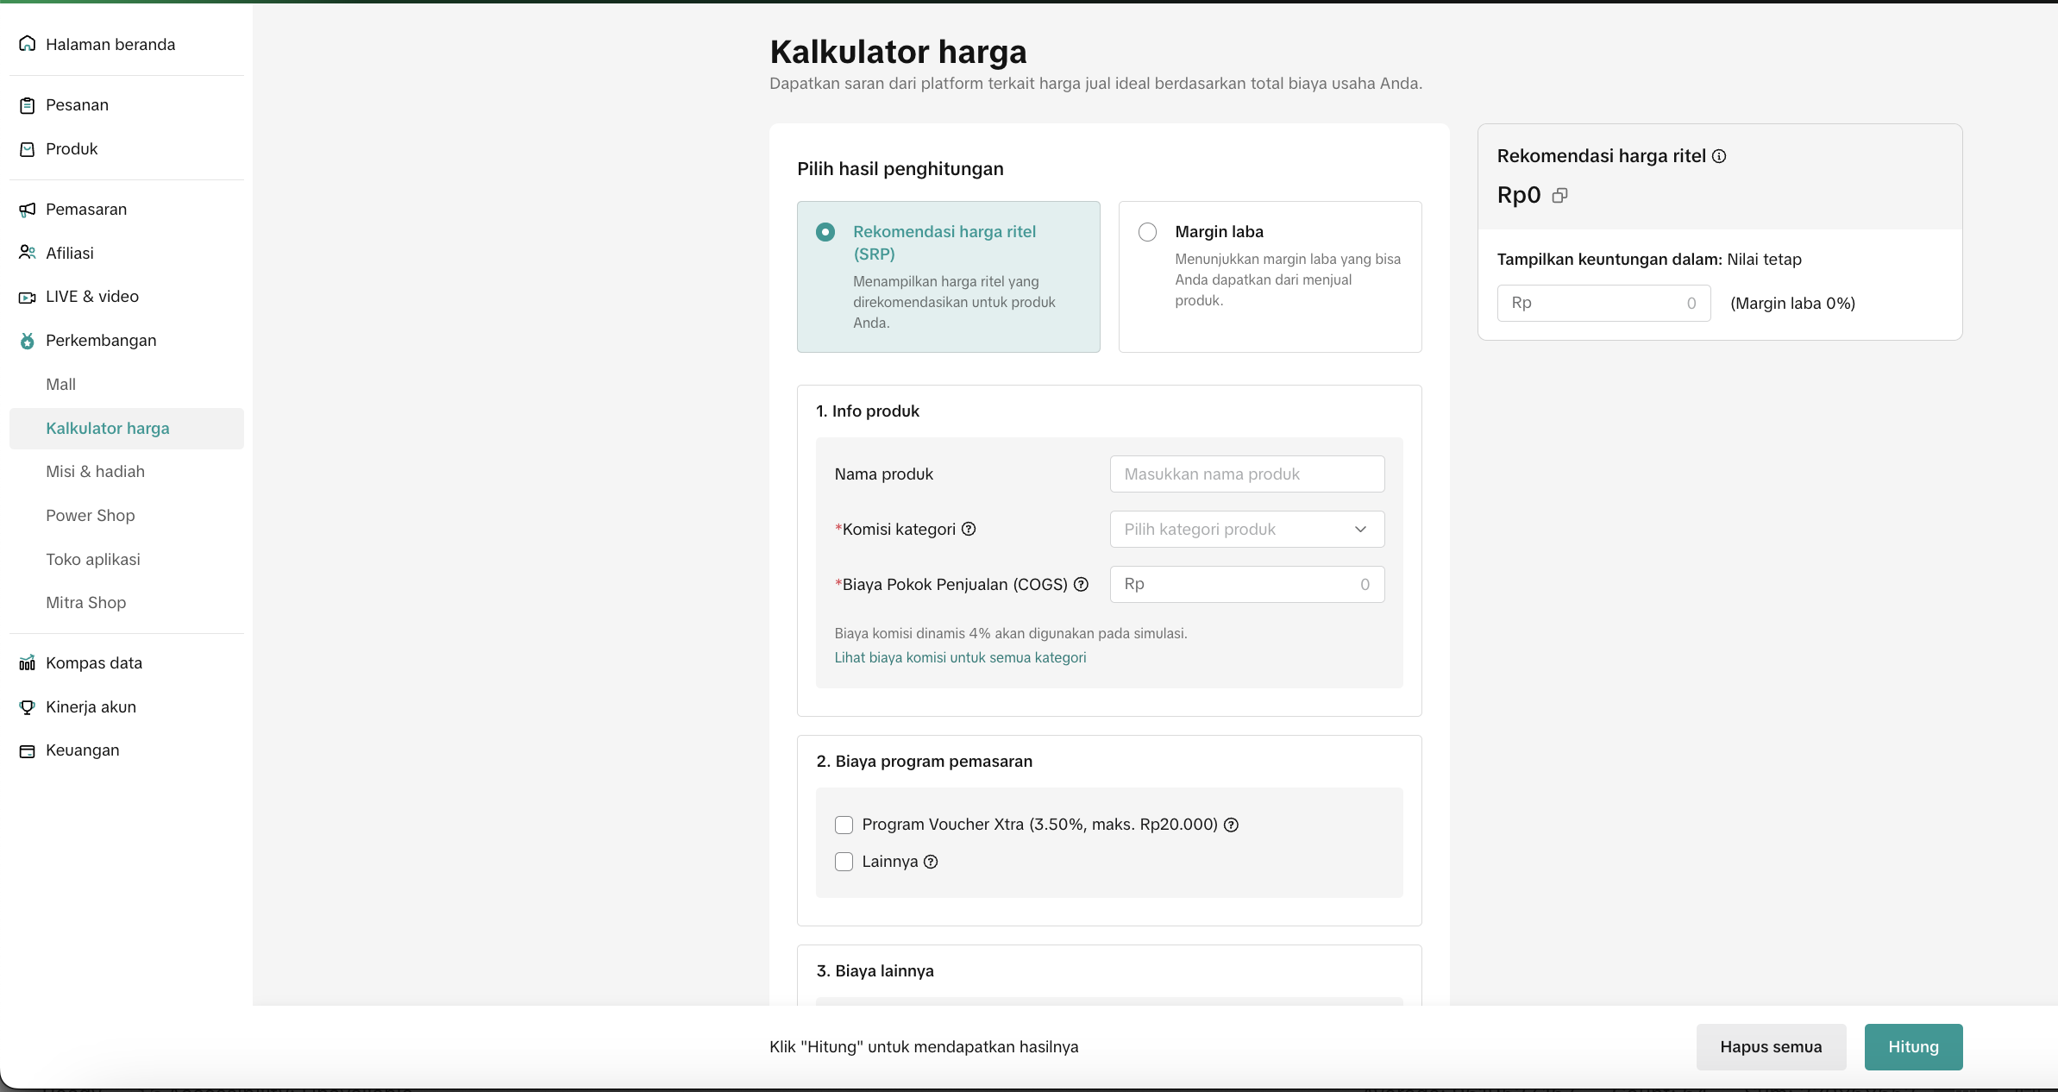Enable the Program Voucher Xtra checkbox
2058x1092 pixels.
[844, 825]
